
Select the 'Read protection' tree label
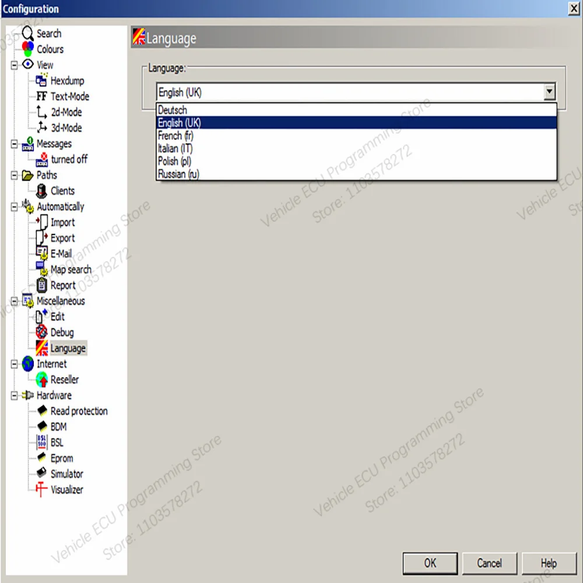point(79,411)
